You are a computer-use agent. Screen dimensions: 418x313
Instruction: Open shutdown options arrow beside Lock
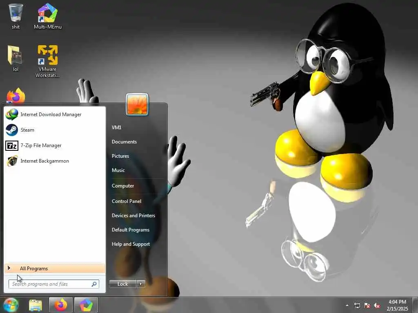(141, 284)
